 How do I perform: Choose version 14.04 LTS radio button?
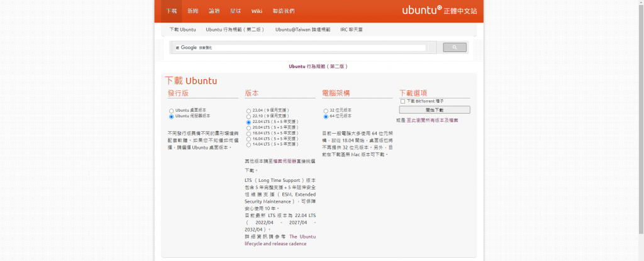(248, 145)
